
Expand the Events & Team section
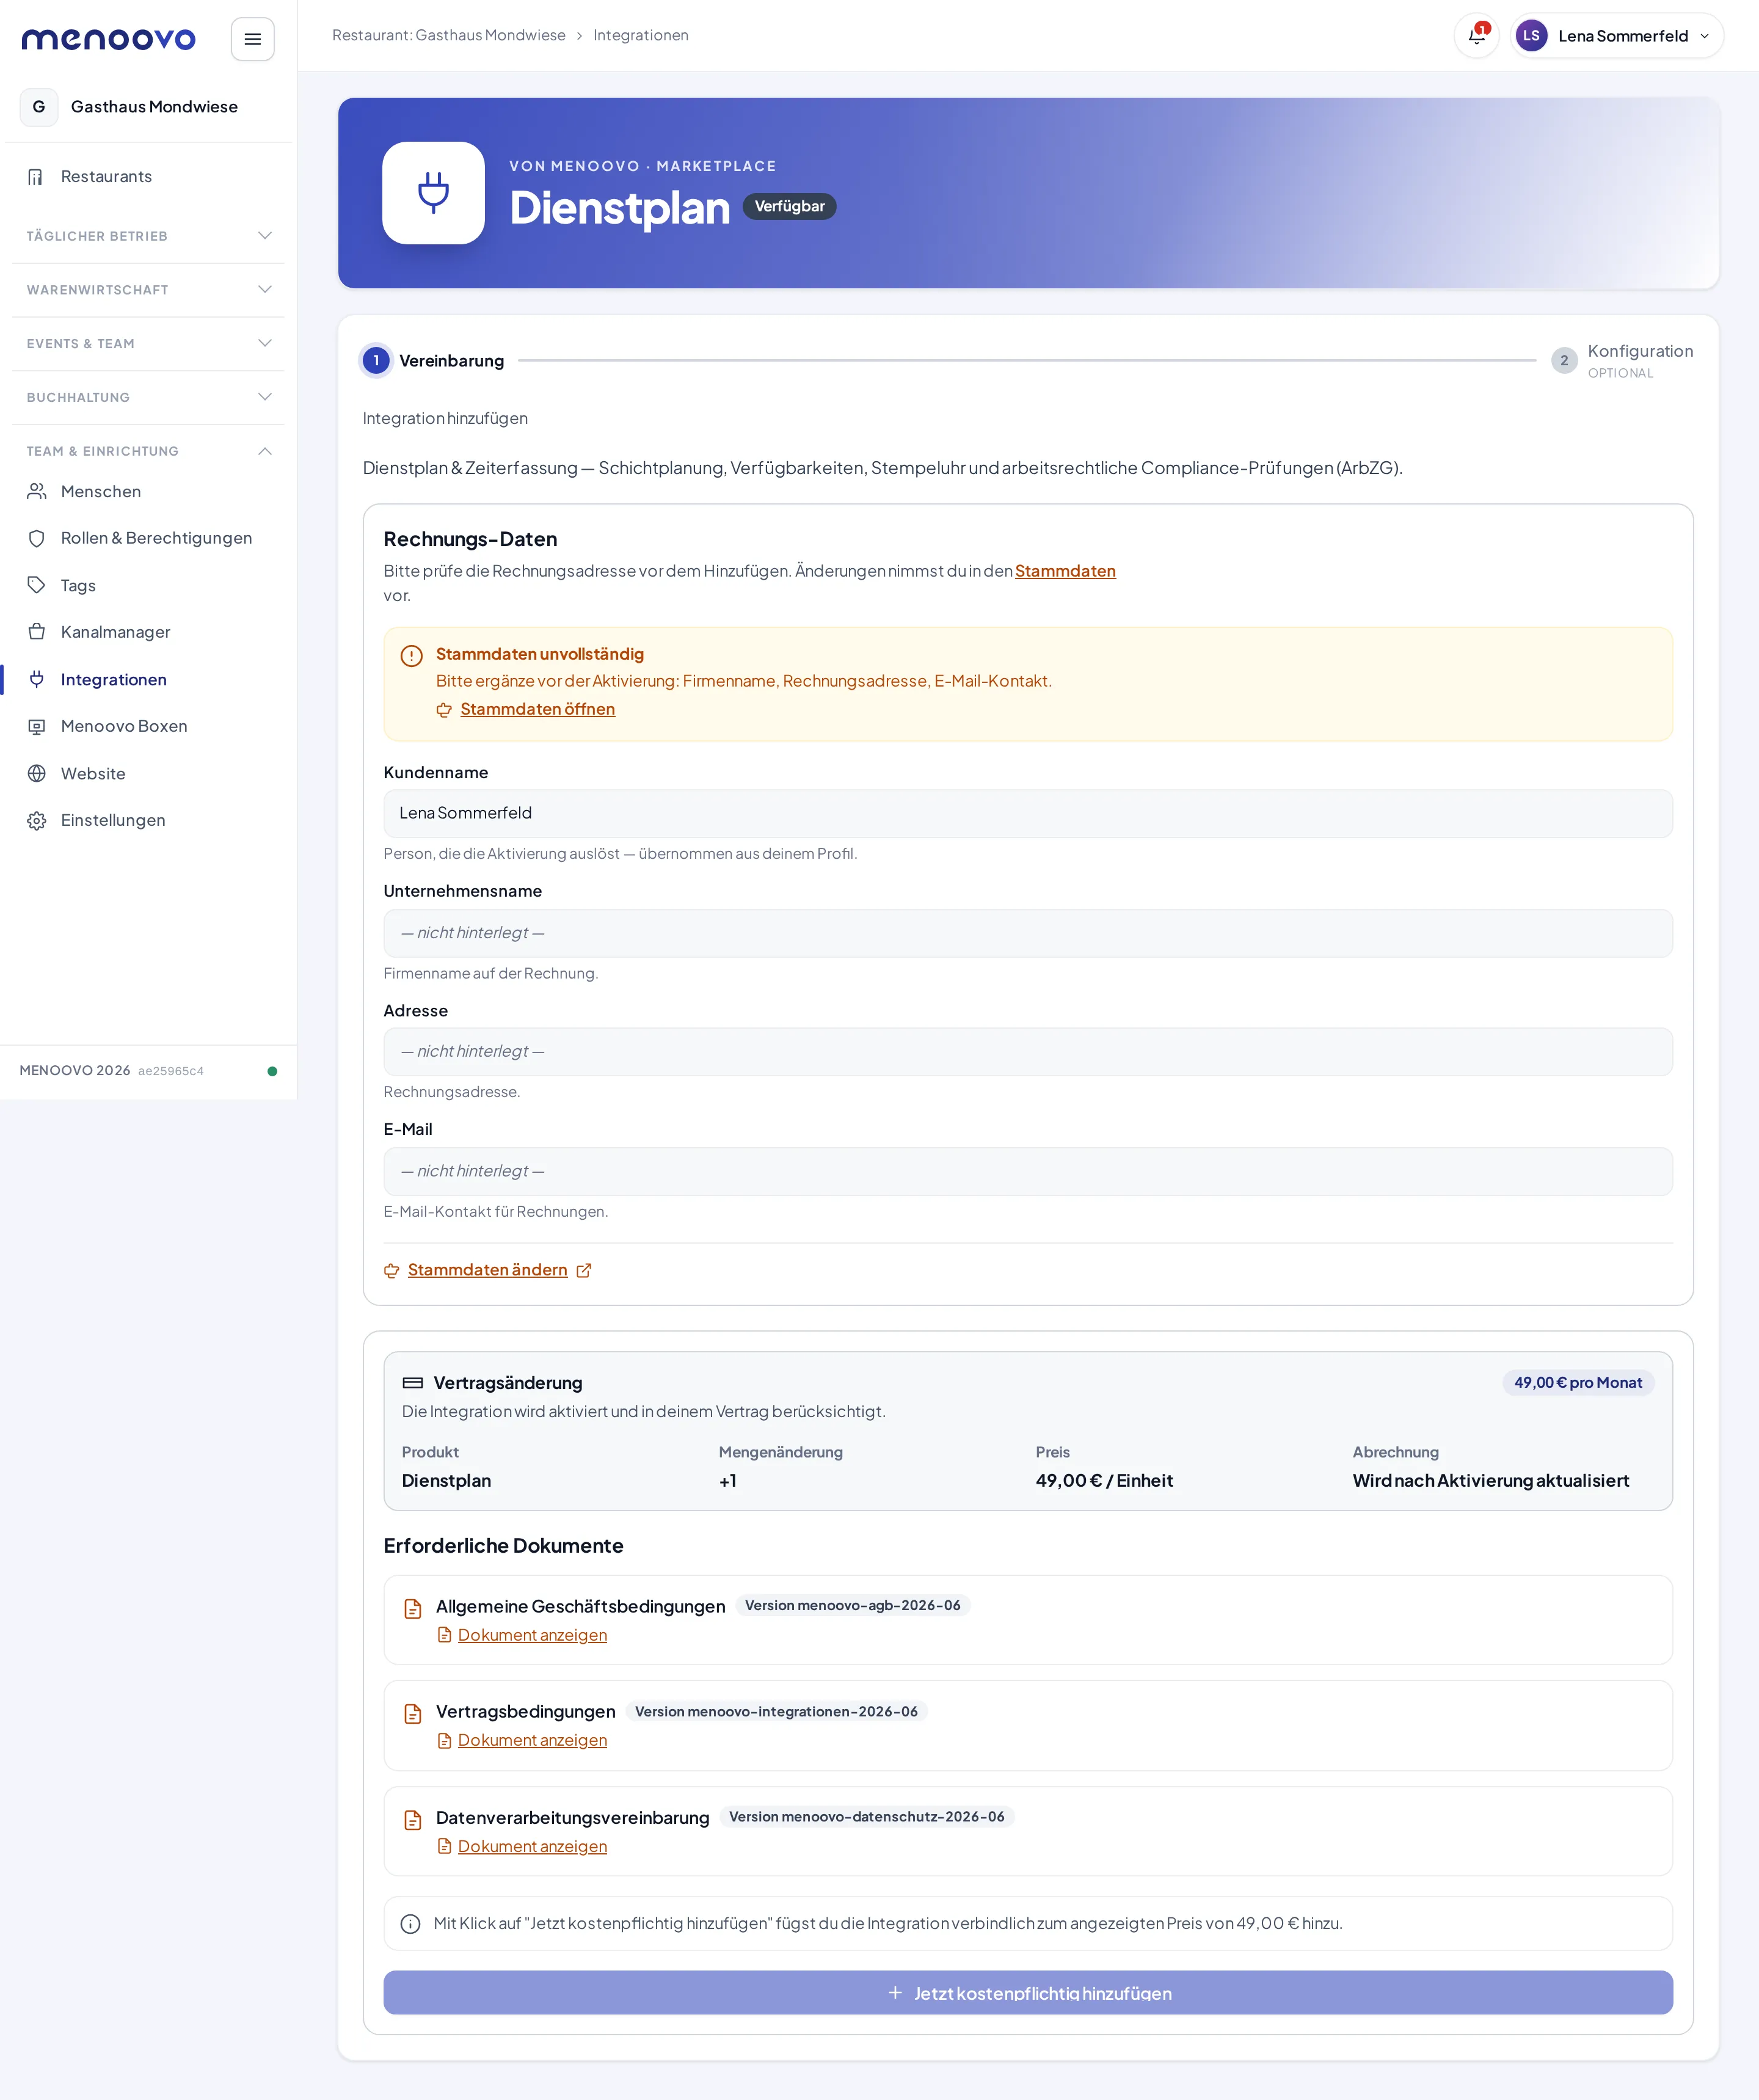[148, 343]
